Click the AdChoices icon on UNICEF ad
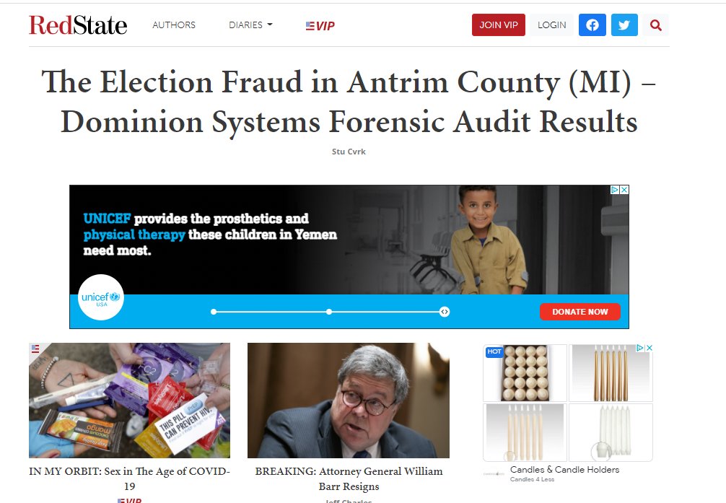This screenshot has width=726, height=503. coord(615,190)
